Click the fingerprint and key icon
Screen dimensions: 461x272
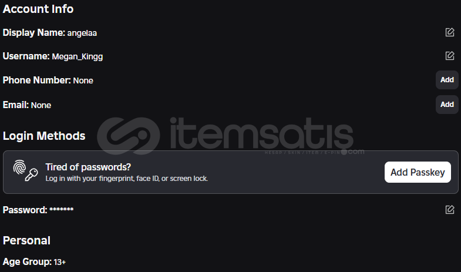pyautogui.click(x=26, y=170)
